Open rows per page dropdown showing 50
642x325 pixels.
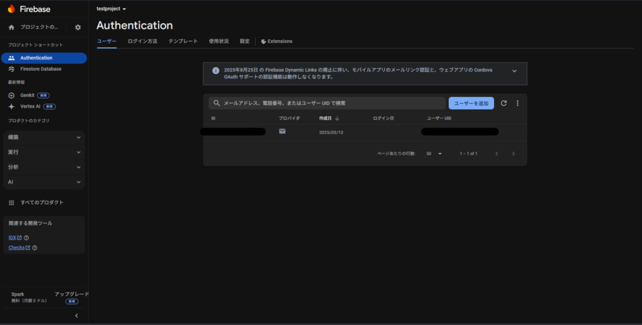tap(434, 153)
